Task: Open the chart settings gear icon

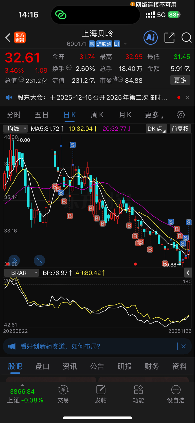Action: coord(181,115)
